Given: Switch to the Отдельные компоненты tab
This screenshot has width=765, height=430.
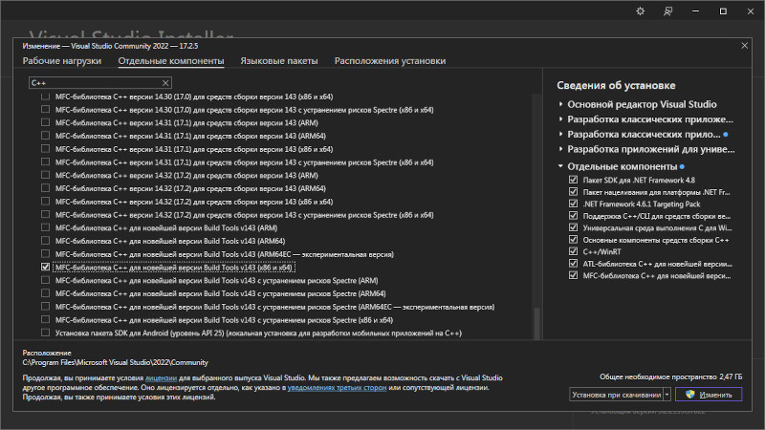Looking at the screenshot, I should point(171,61).
